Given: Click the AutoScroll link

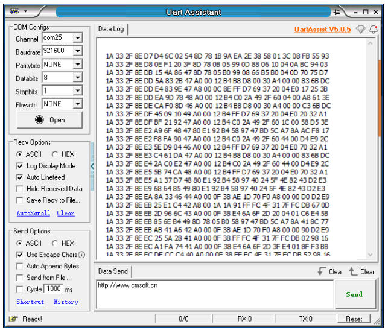Looking at the screenshot, I should coord(33,213).
